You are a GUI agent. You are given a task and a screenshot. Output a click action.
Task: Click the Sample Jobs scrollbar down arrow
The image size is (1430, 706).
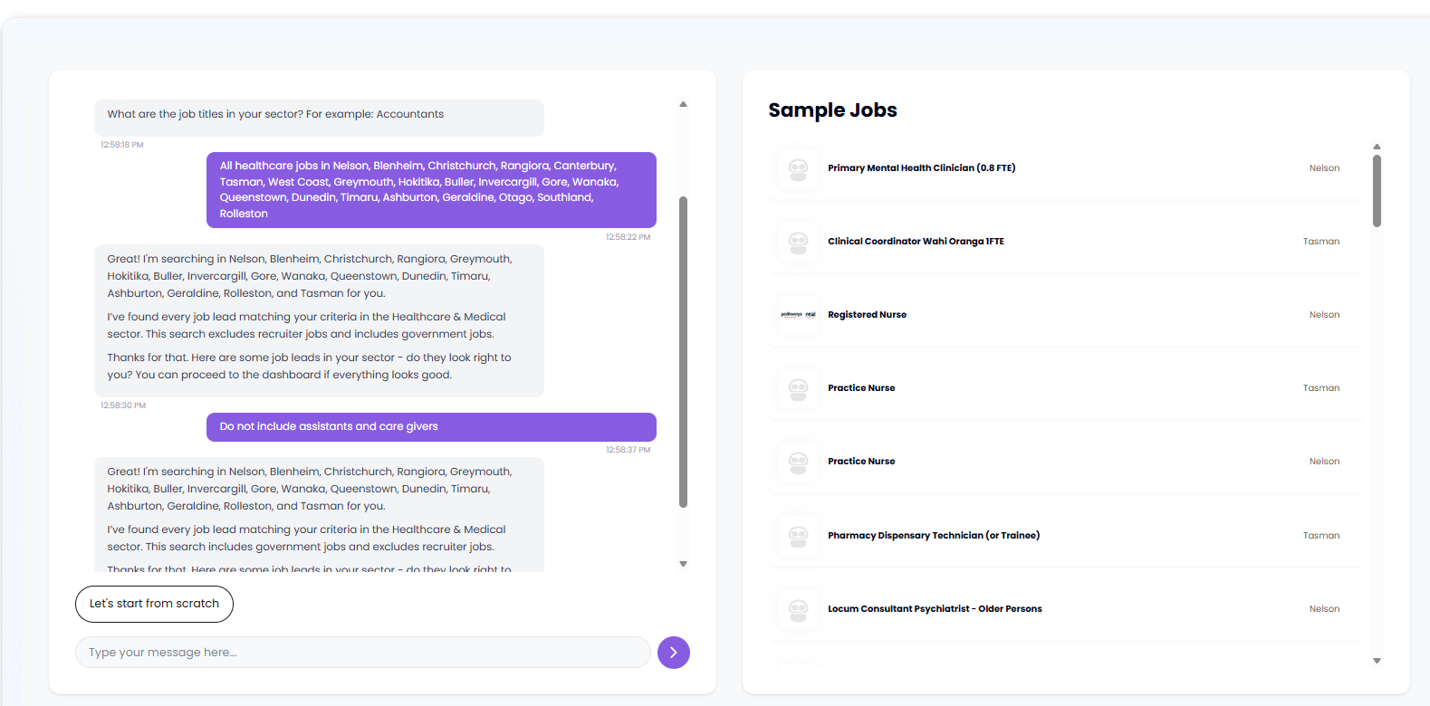tap(1377, 661)
